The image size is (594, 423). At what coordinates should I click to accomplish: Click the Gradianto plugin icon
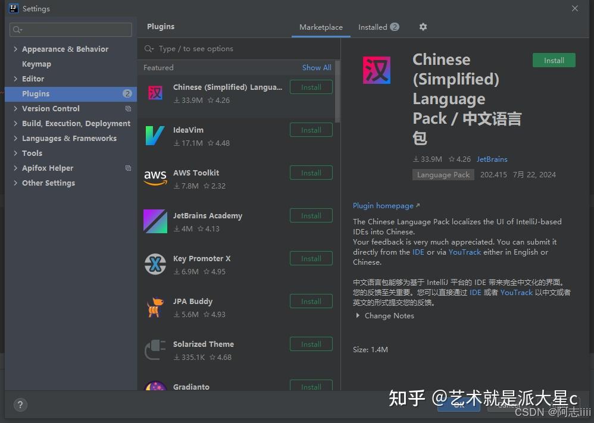[x=155, y=386]
